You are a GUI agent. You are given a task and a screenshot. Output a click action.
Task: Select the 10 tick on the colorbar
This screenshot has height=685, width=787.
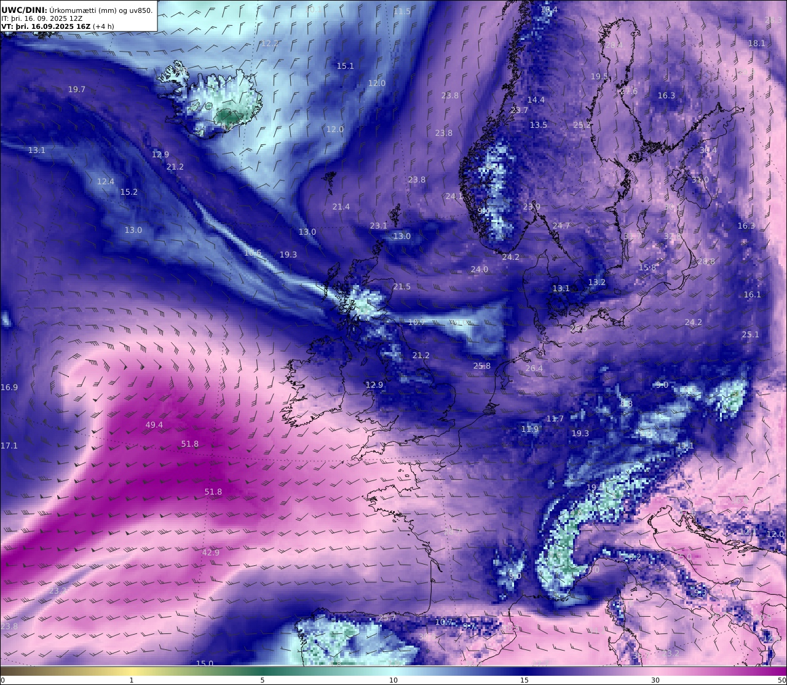coord(393,680)
